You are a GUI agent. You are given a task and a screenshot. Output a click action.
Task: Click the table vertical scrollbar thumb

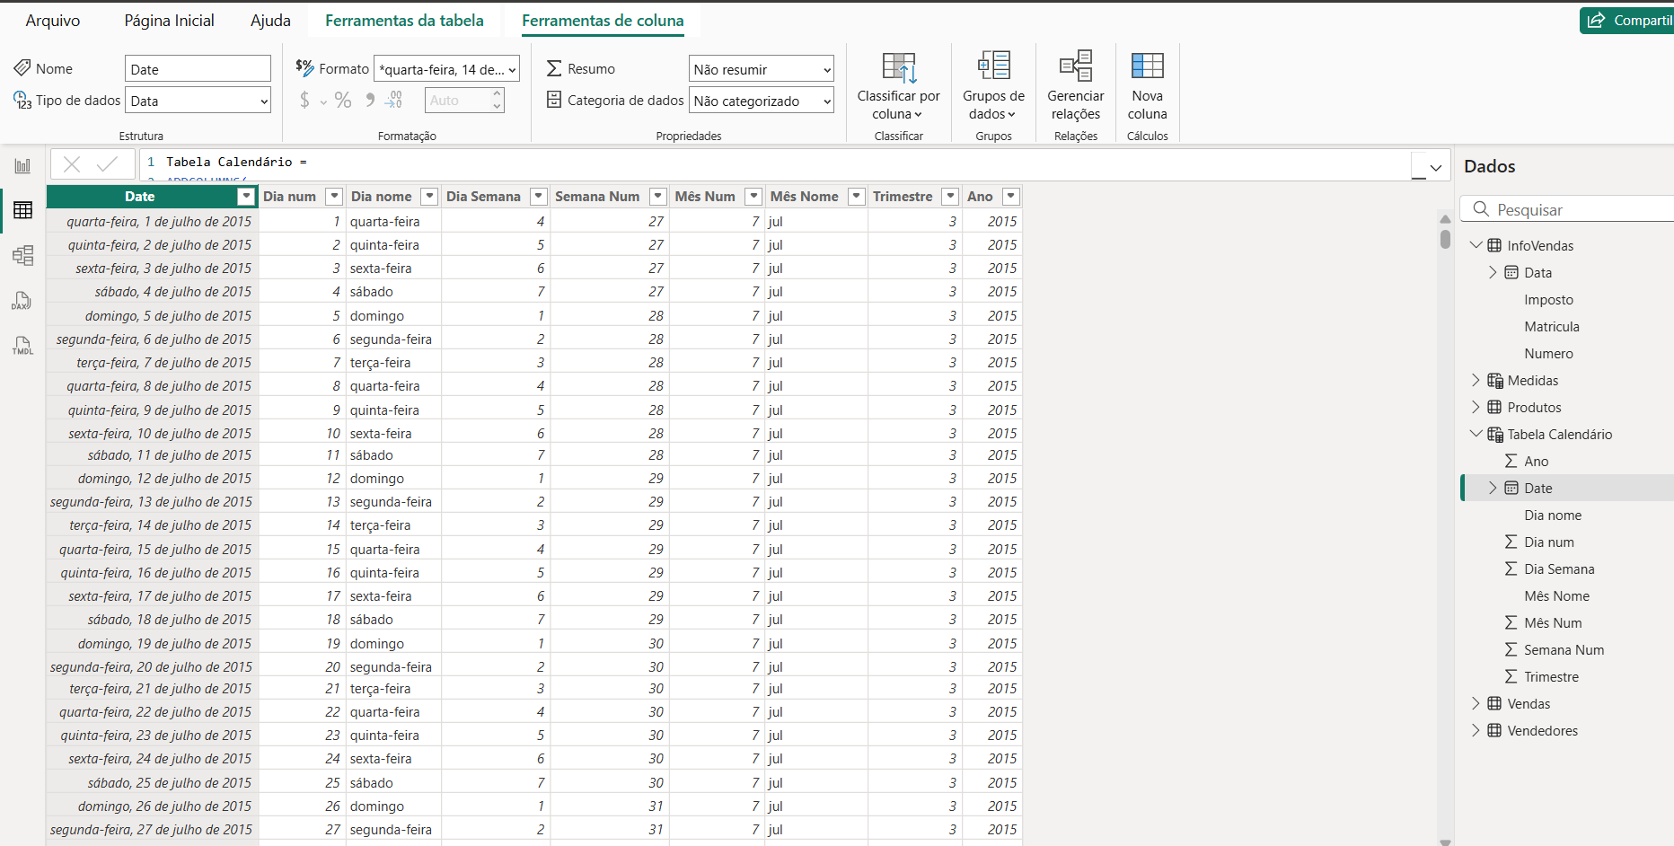point(1445,239)
